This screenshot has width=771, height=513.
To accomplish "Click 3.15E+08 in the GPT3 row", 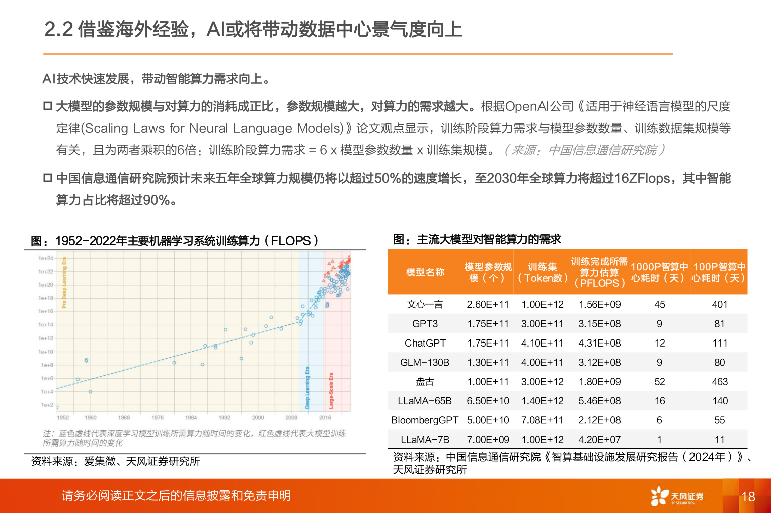I will tap(599, 324).
